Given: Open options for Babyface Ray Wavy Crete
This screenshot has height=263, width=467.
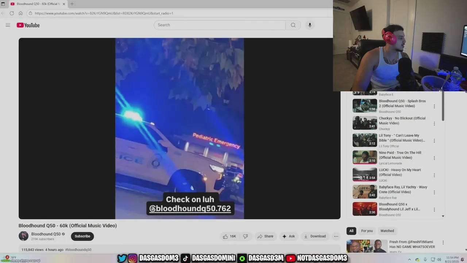Looking at the screenshot, I should coord(434,192).
